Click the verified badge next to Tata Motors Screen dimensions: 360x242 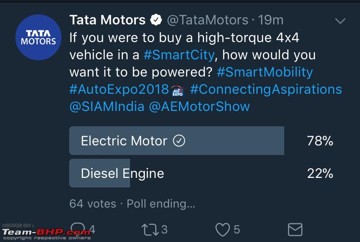(156, 20)
